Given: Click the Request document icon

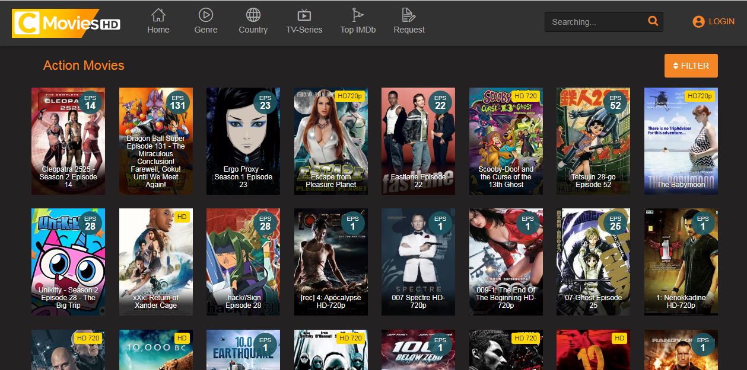Looking at the screenshot, I should (409, 14).
